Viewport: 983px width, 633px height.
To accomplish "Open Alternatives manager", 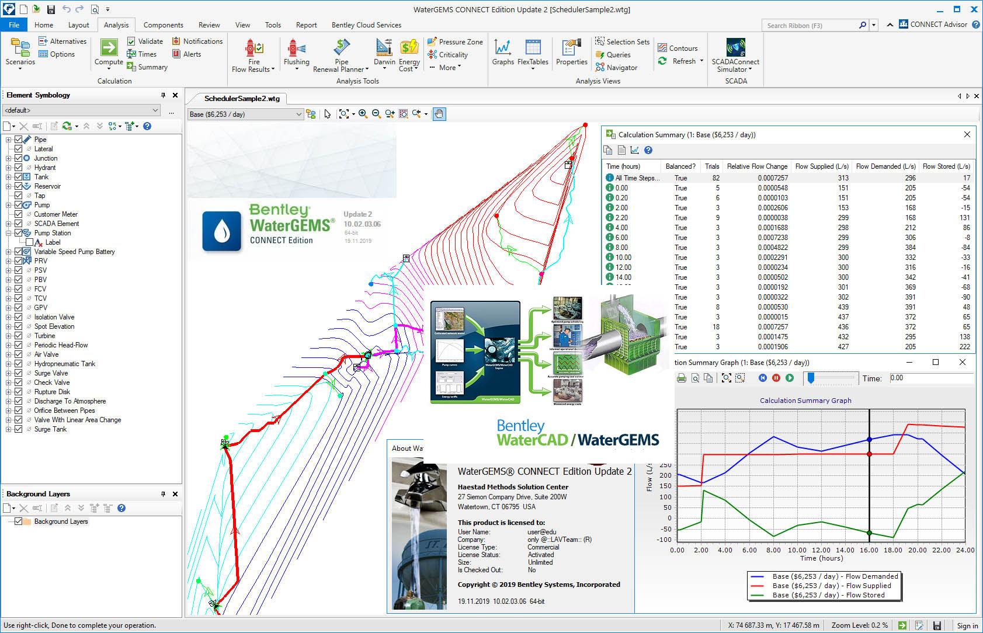I will pos(62,41).
